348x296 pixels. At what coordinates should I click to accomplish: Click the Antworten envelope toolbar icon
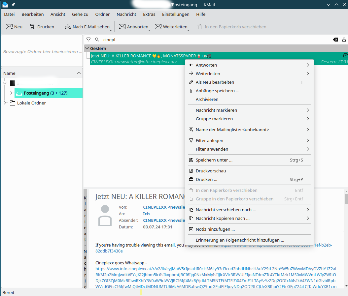pyautogui.click(x=122, y=27)
